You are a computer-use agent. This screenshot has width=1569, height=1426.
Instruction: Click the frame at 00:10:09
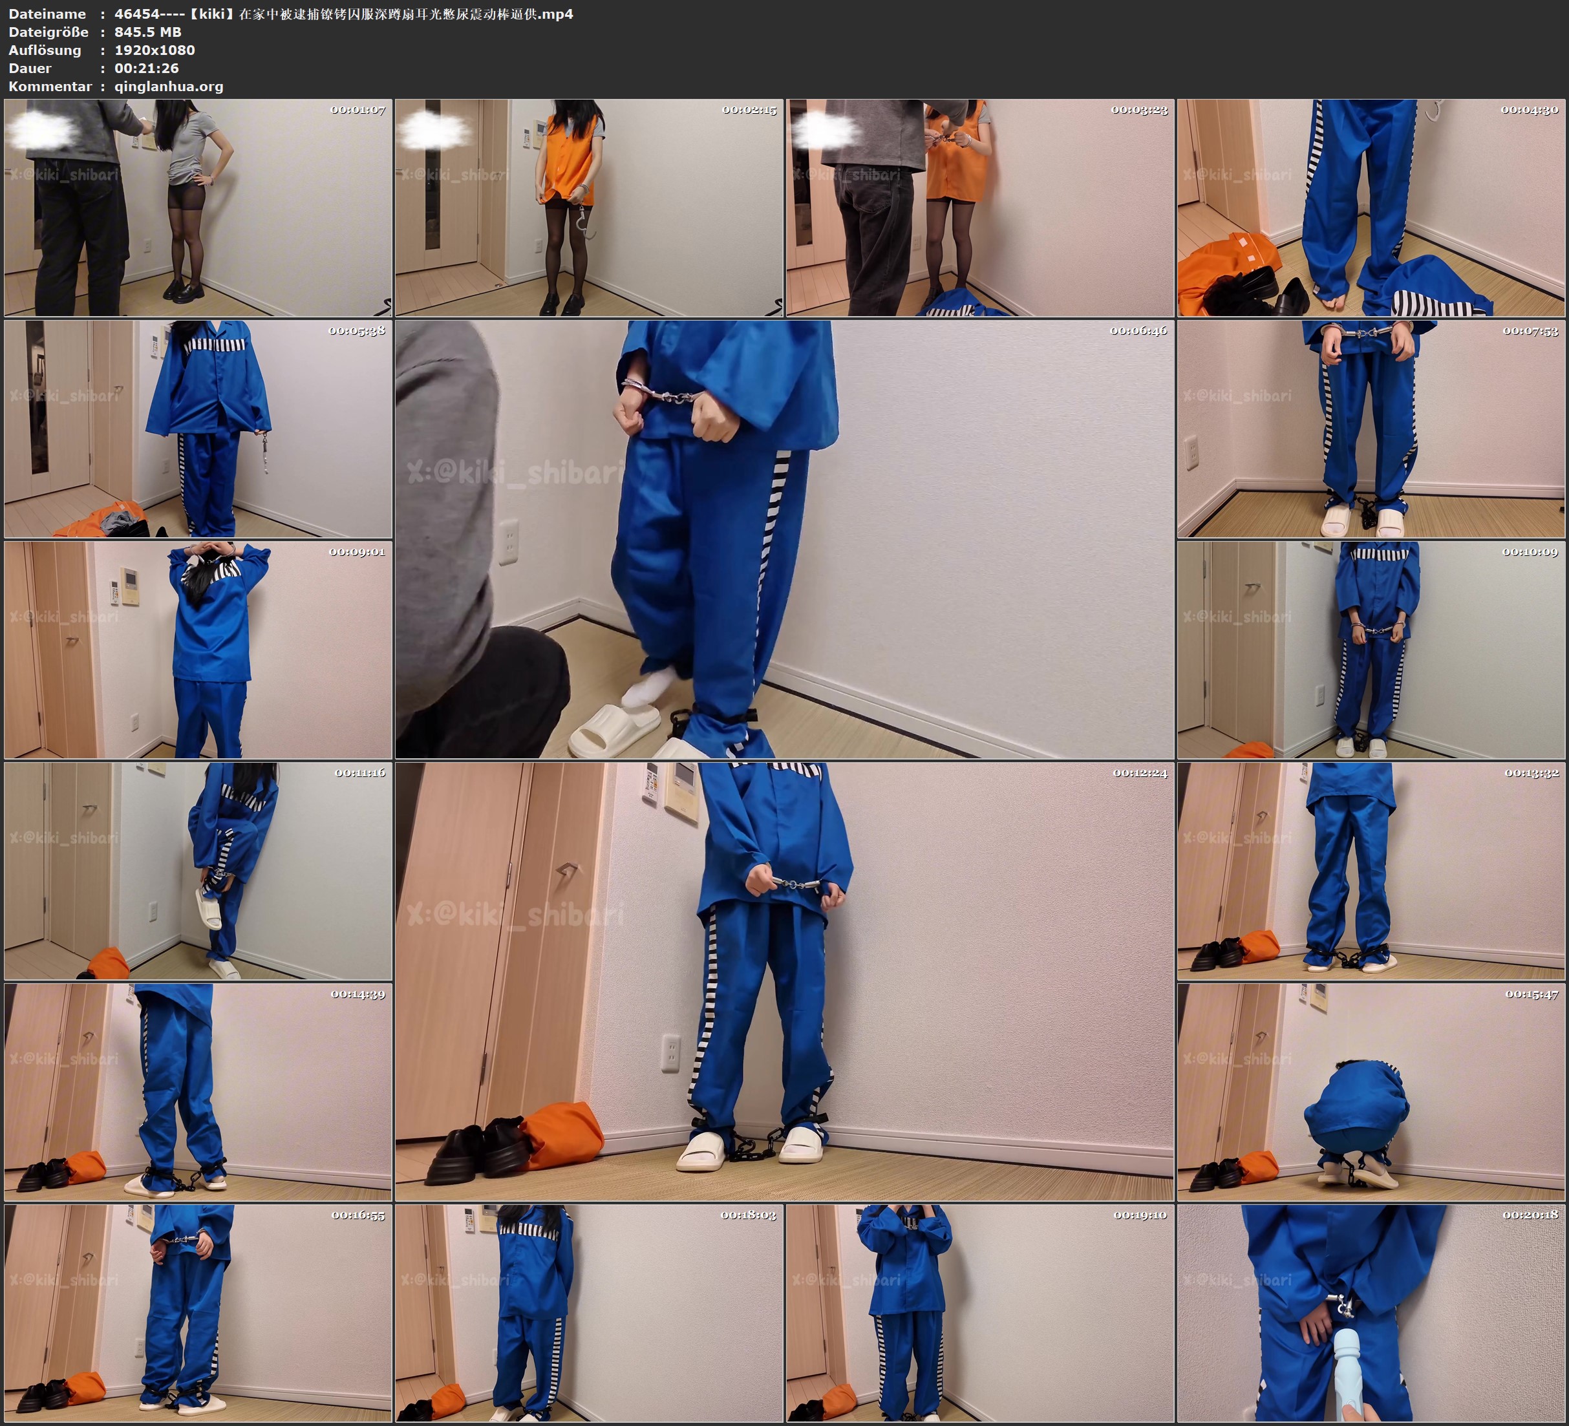pyautogui.click(x=1371, y=650)
